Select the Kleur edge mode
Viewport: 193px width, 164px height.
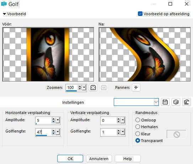pyautogui.click(x=138, y=134)
